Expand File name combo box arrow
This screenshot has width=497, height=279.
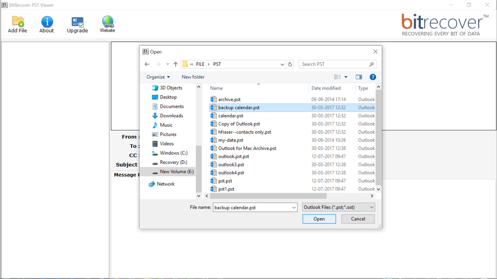pos(294,207)
